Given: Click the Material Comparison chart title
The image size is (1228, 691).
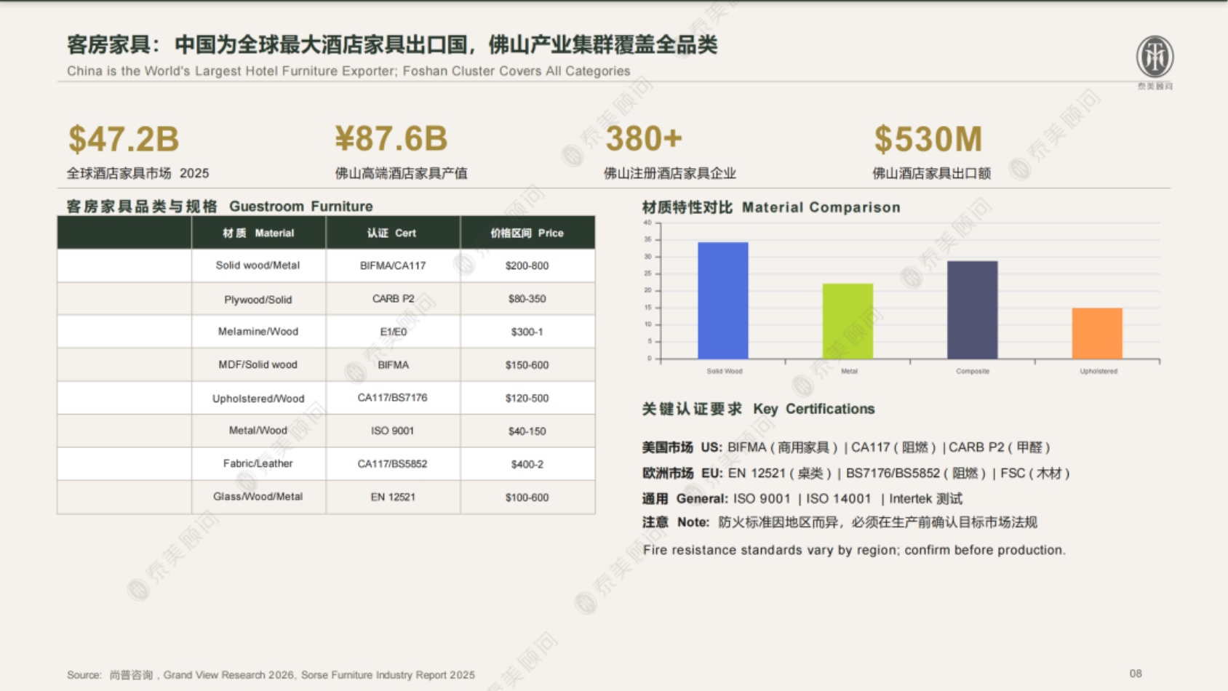Looking at the screenshot, I should [x=771, y=207].
